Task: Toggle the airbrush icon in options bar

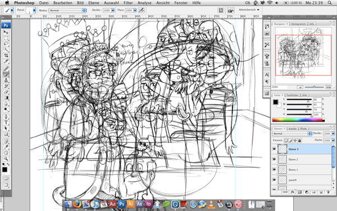Action: (x=142, y=10)
